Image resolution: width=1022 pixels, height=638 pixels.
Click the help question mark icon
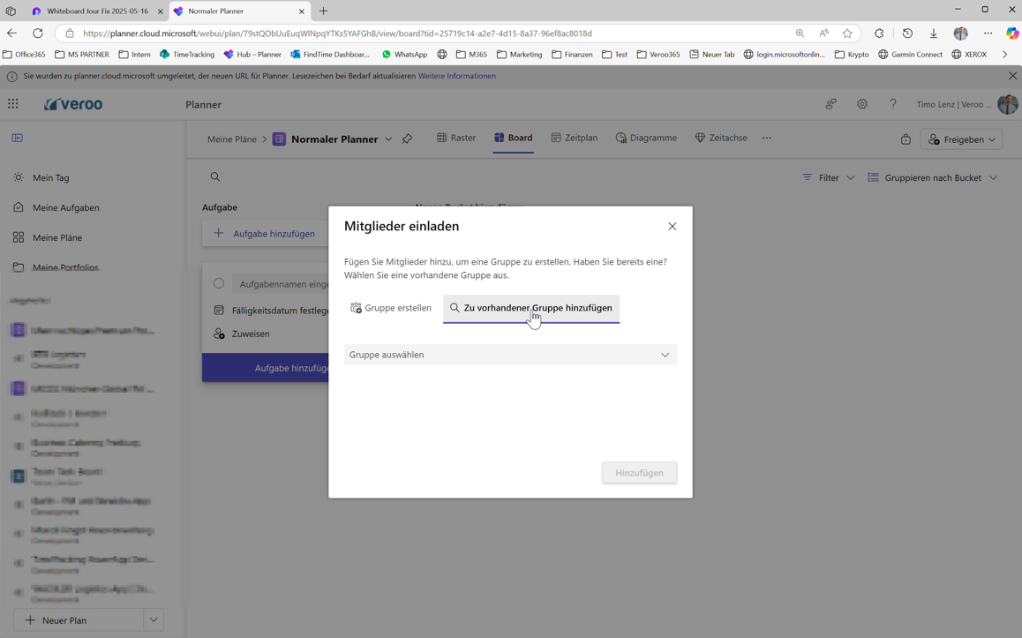pos(892,104)
